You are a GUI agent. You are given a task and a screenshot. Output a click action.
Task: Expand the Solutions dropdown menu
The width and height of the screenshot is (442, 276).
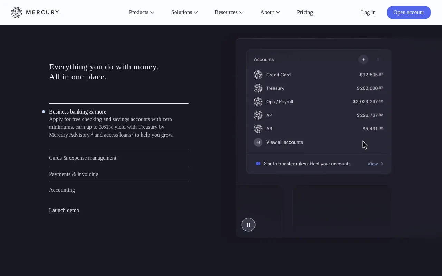tap(184, 12)
